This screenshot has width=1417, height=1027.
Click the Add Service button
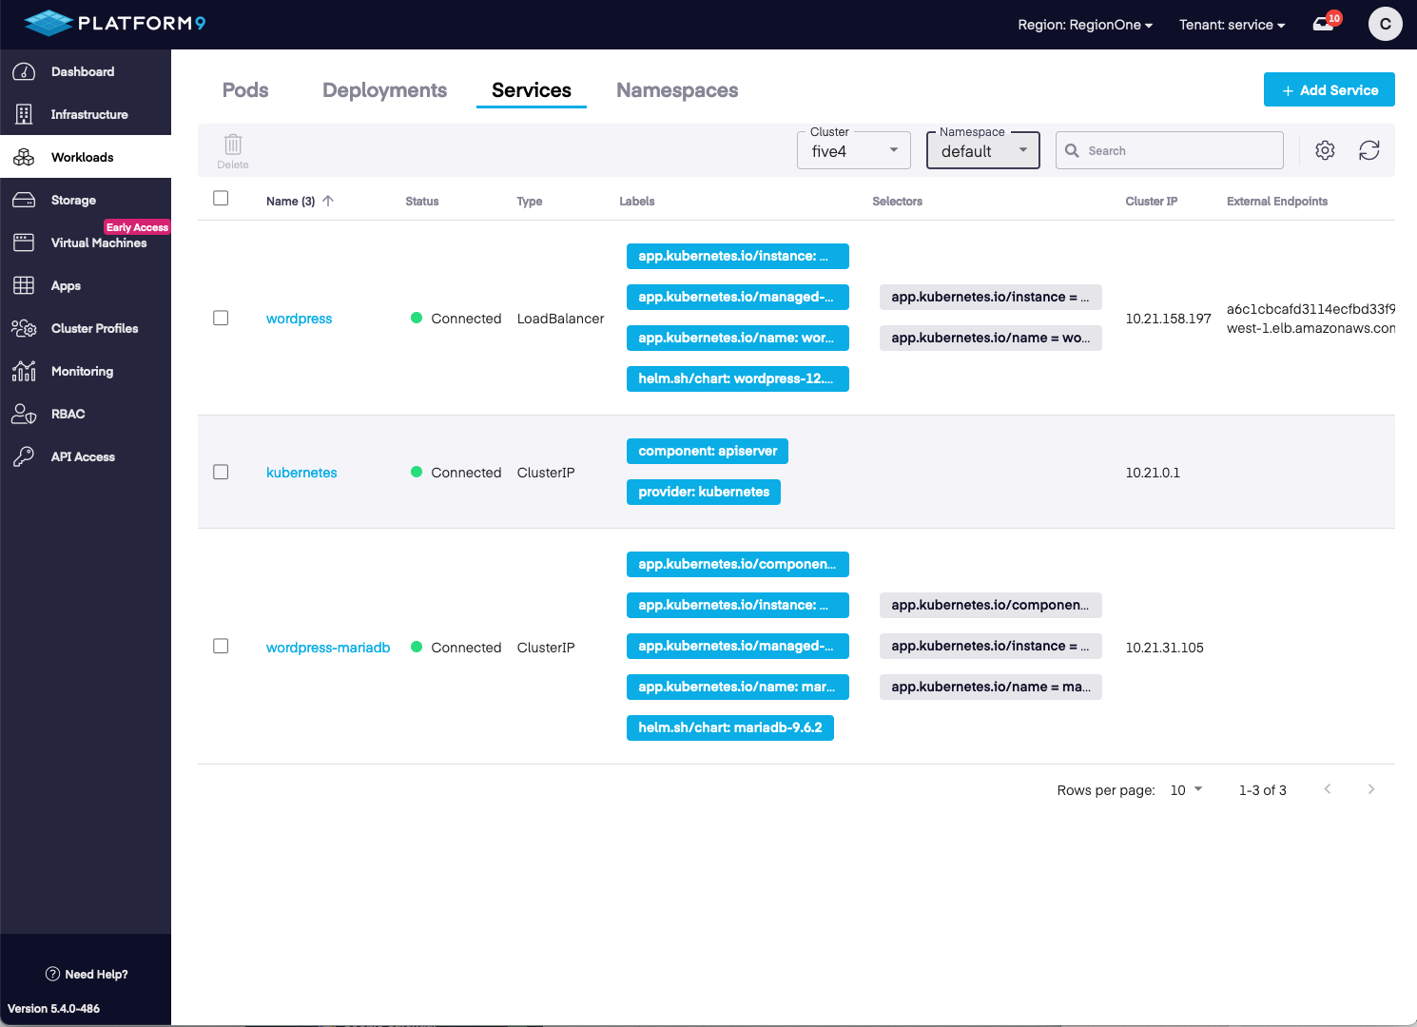(1329, 90)
